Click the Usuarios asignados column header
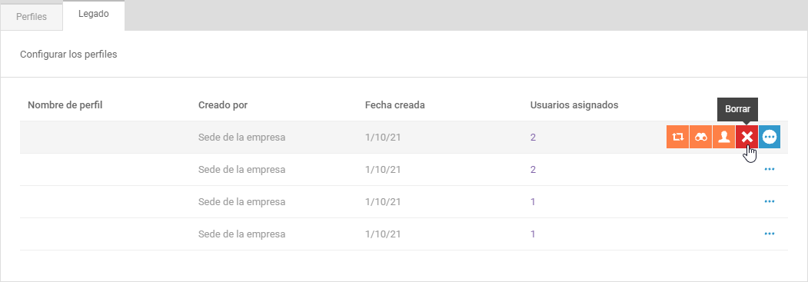The height and width of the screenshot is (282, 808). 574,105
